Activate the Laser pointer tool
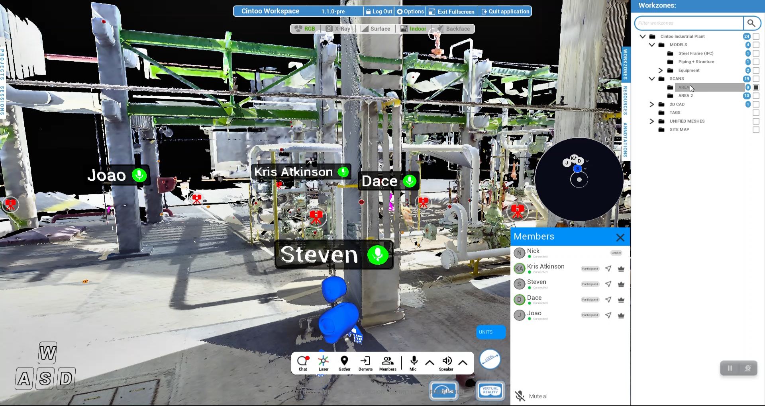The image size is (765, 406). 324,363
